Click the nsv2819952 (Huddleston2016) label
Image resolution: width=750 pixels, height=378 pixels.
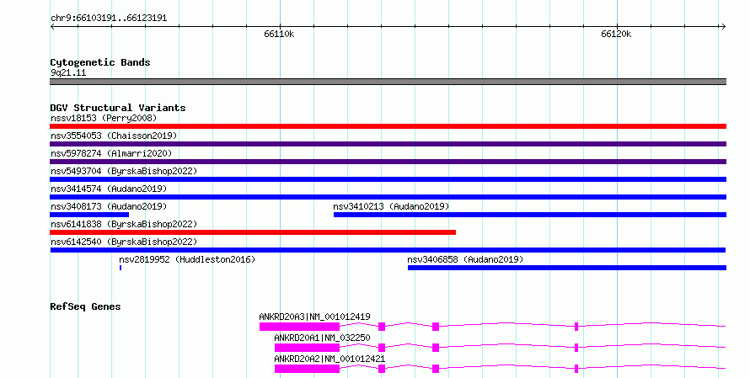tap(187, 259)
